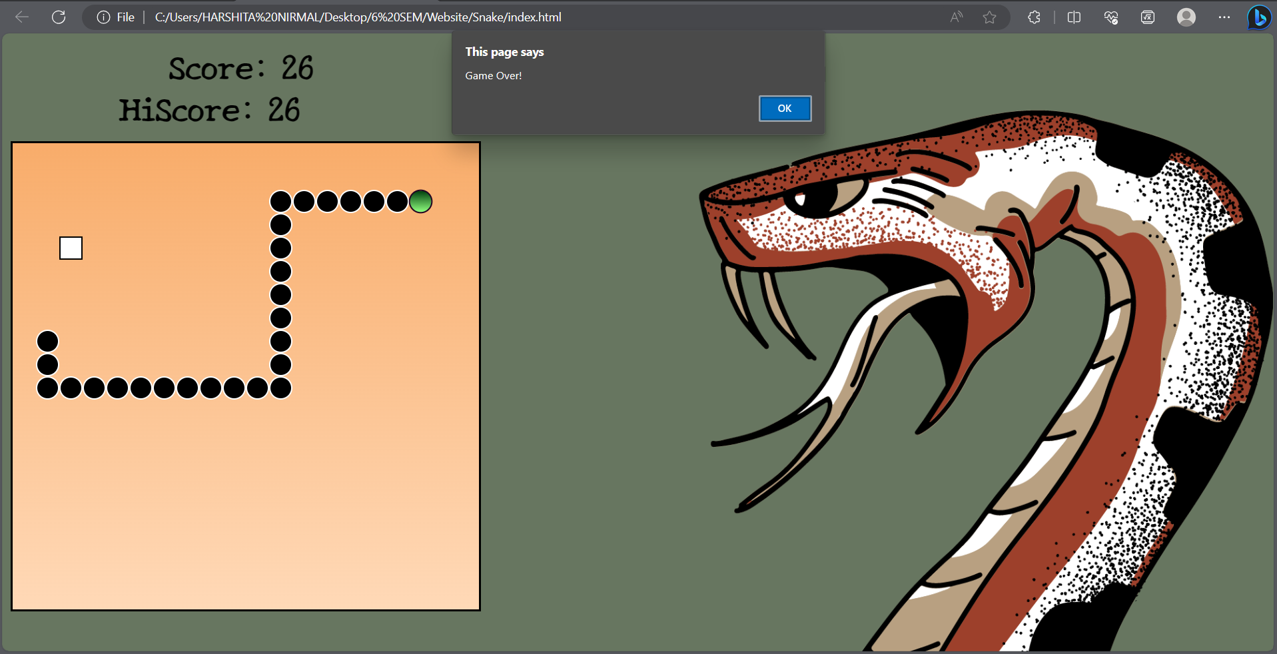Go back using the browser back arrow
This screenshot has height=654, width=1277.
click(x=22, y=17)
